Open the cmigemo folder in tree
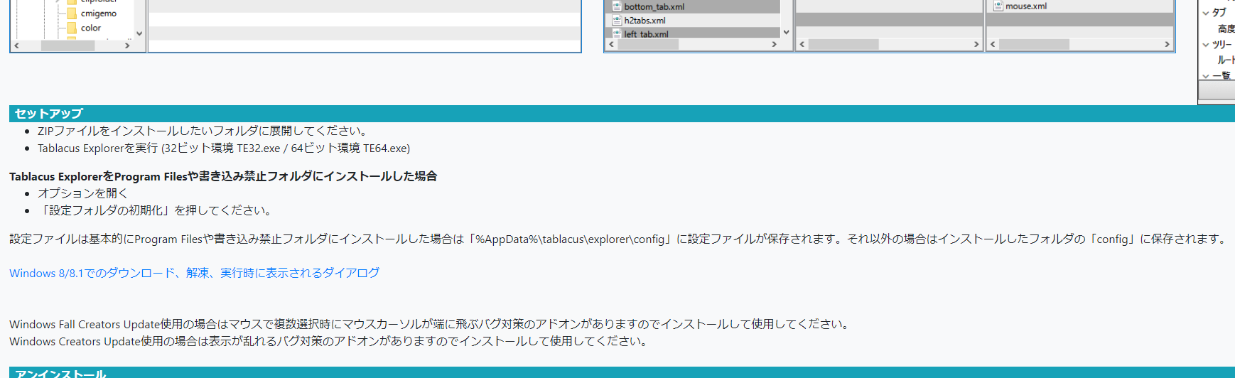The width and height of the screenshot is (1235, 378). pyautogui.click(x=99, y=13)
